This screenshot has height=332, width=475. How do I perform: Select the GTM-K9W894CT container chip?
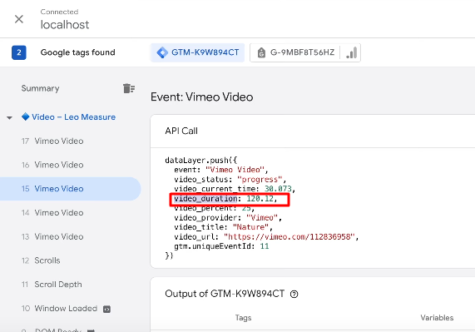pos(197,52)
